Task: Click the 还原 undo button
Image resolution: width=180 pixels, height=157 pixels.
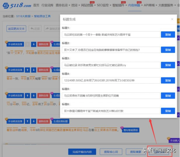Action: (x=35, y=29)
